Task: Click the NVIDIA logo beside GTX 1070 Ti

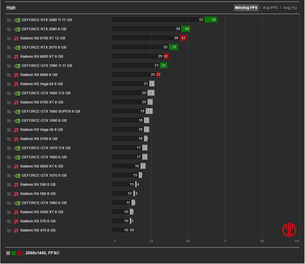Action: pyautogui.click(x=17, y=148)
